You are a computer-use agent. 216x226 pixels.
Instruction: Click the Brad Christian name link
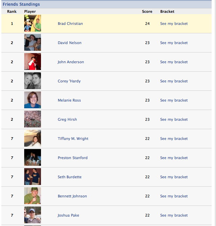pyautogui.click(x=70, y=24)
